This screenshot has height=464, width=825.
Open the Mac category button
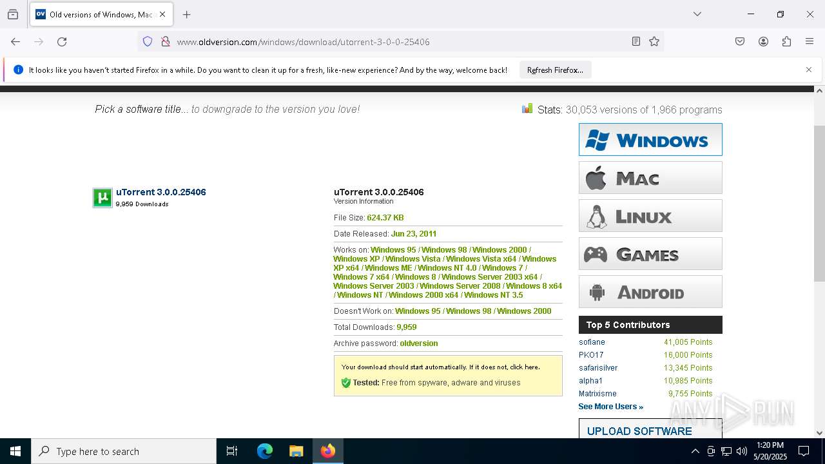pos(650,177)
